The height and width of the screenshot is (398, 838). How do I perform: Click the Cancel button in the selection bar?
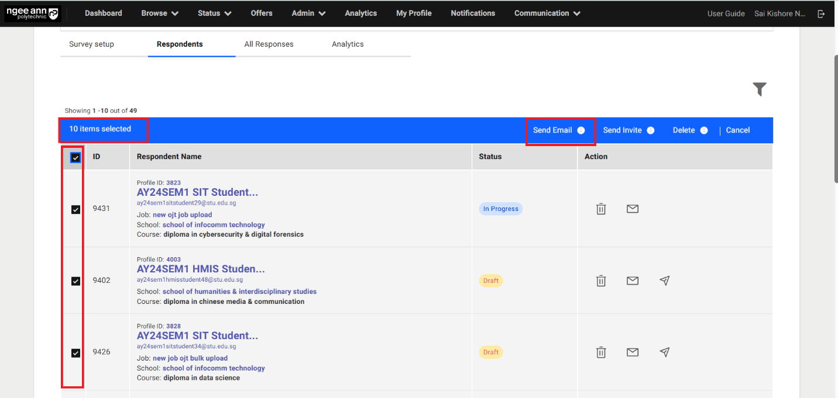[x=737, y=130]
